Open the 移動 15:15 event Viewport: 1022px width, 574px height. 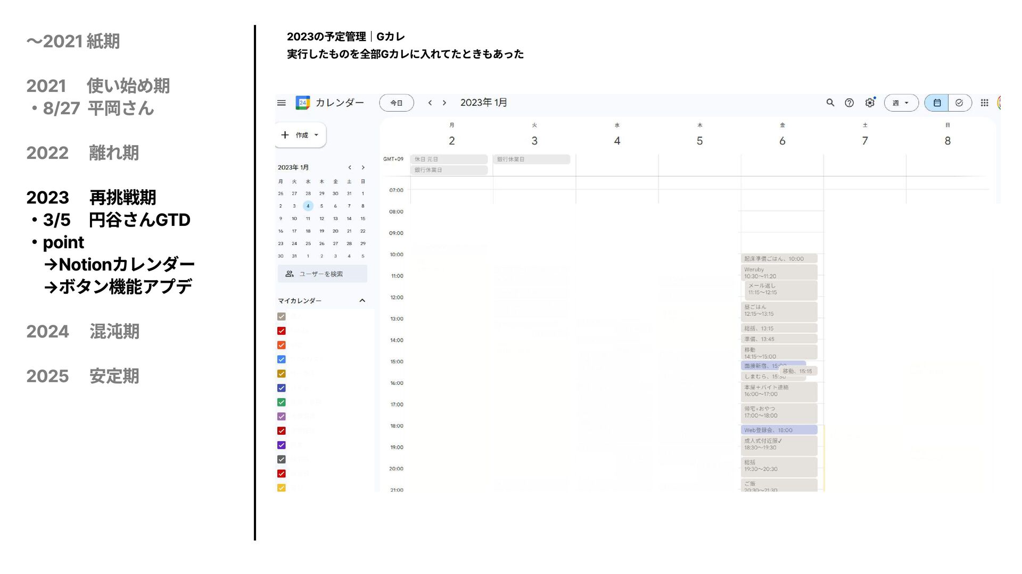(x=798, y=371)
